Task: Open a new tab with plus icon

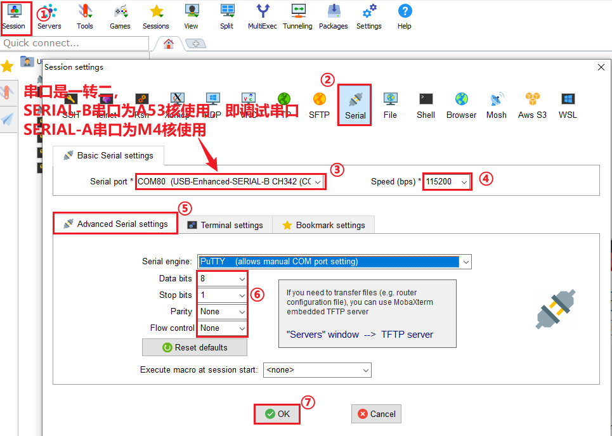Action: [196, 44]
